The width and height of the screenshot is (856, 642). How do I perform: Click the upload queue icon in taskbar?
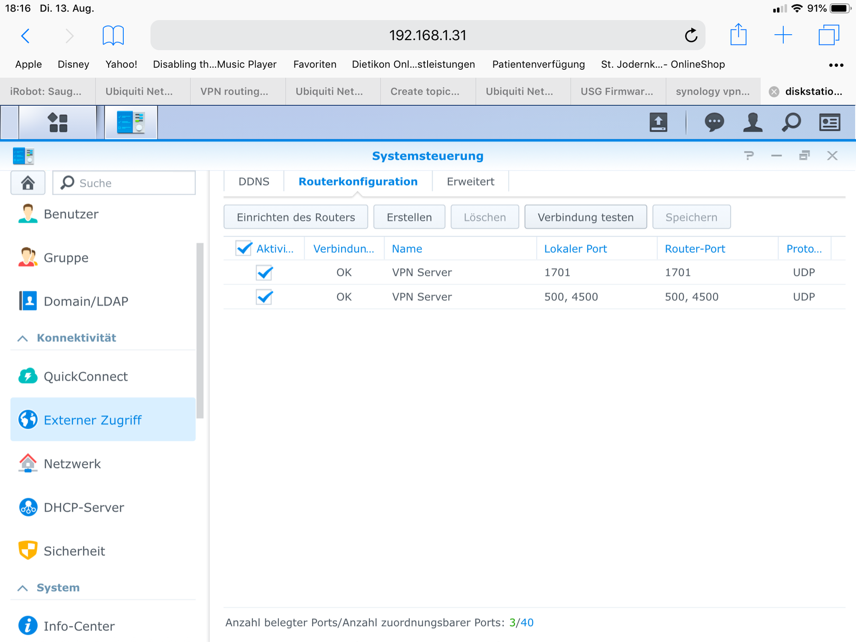click(x=658, y=122)
